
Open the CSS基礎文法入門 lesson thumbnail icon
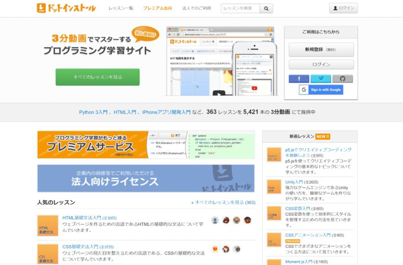(x=48, y=254)
